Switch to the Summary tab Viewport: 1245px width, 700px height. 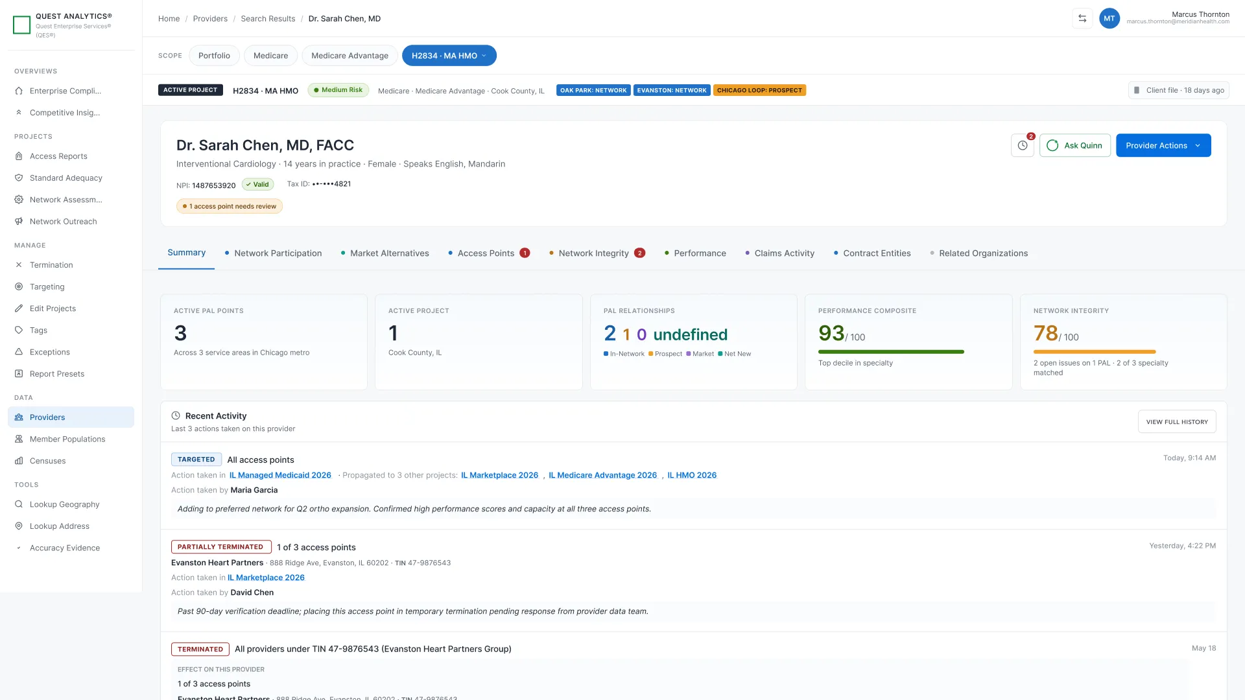187,253
